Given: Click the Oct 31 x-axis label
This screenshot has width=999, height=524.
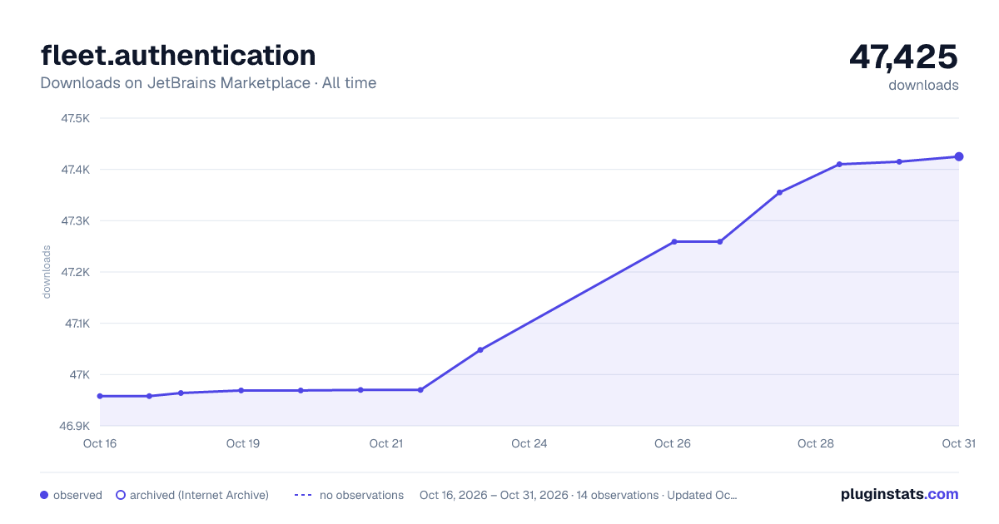Looking at the screenshot, I should 958,443.
